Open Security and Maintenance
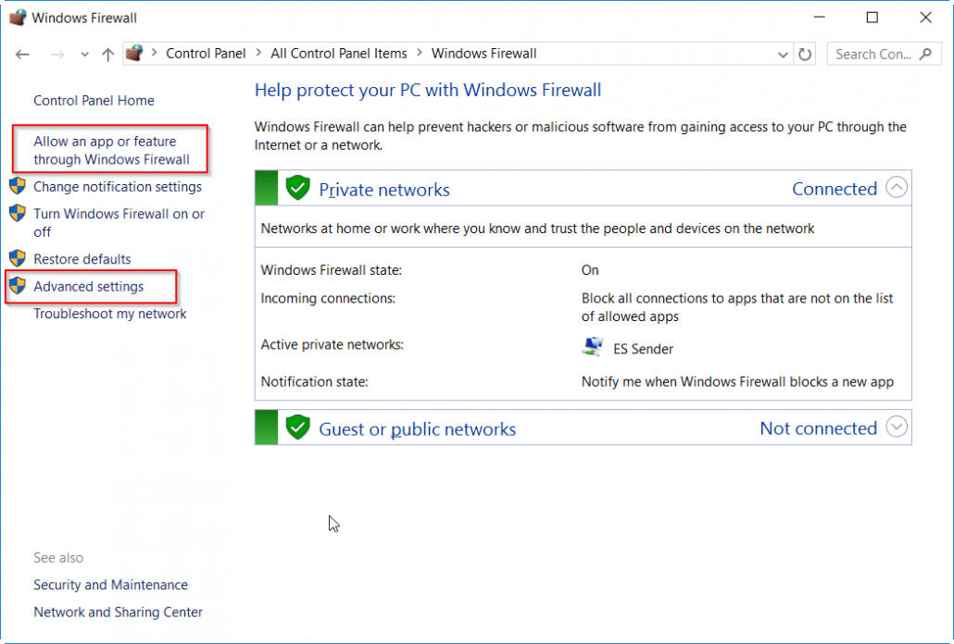 click(110, 585)
